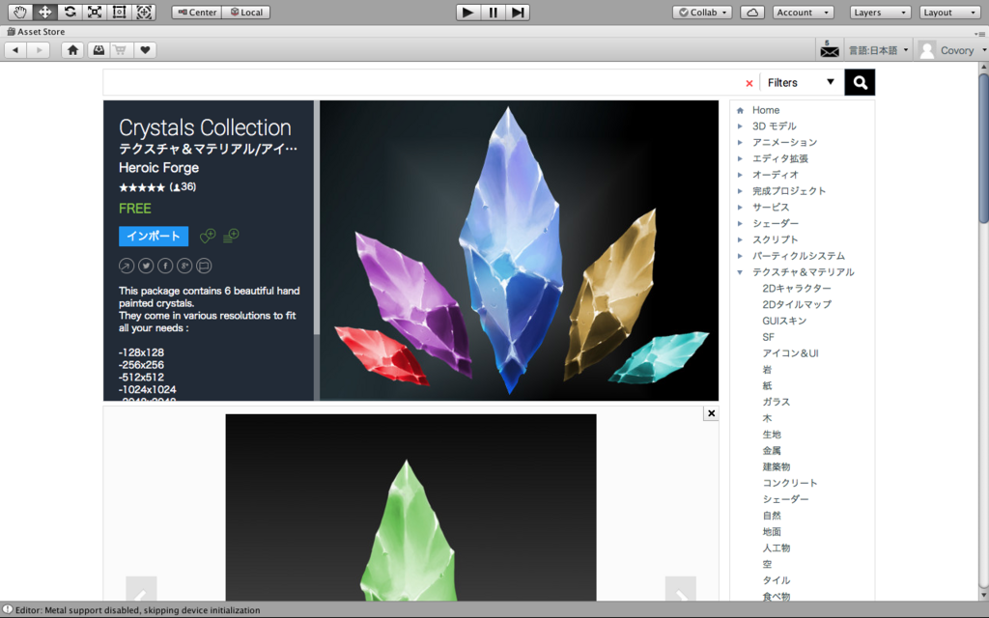
Task: Select the Asset Store tab
Action: click(x=36, y=31)
